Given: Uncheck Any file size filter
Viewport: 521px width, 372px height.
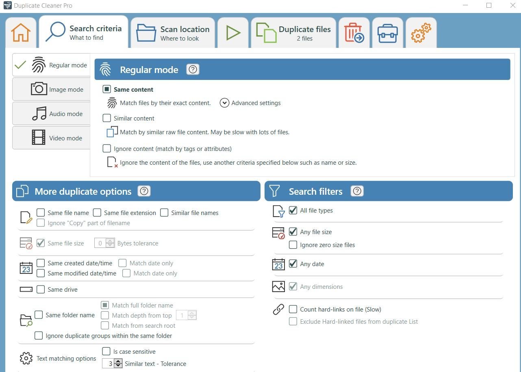Looking at the screenshot, I should point(293,232).
